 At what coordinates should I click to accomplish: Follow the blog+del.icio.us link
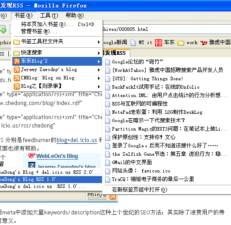point(77,140)
